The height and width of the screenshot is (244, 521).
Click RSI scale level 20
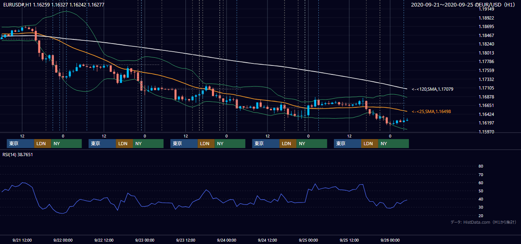pyautogui.click(x=481, y=216)
